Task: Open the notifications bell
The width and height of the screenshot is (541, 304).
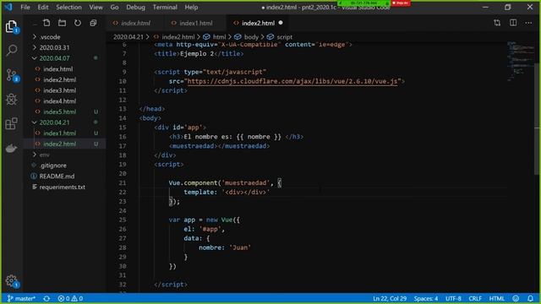Action: tap(530, 298)
